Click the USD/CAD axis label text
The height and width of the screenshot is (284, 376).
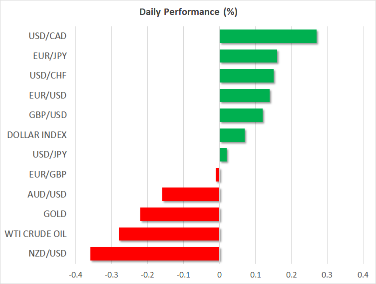(48, 36)
